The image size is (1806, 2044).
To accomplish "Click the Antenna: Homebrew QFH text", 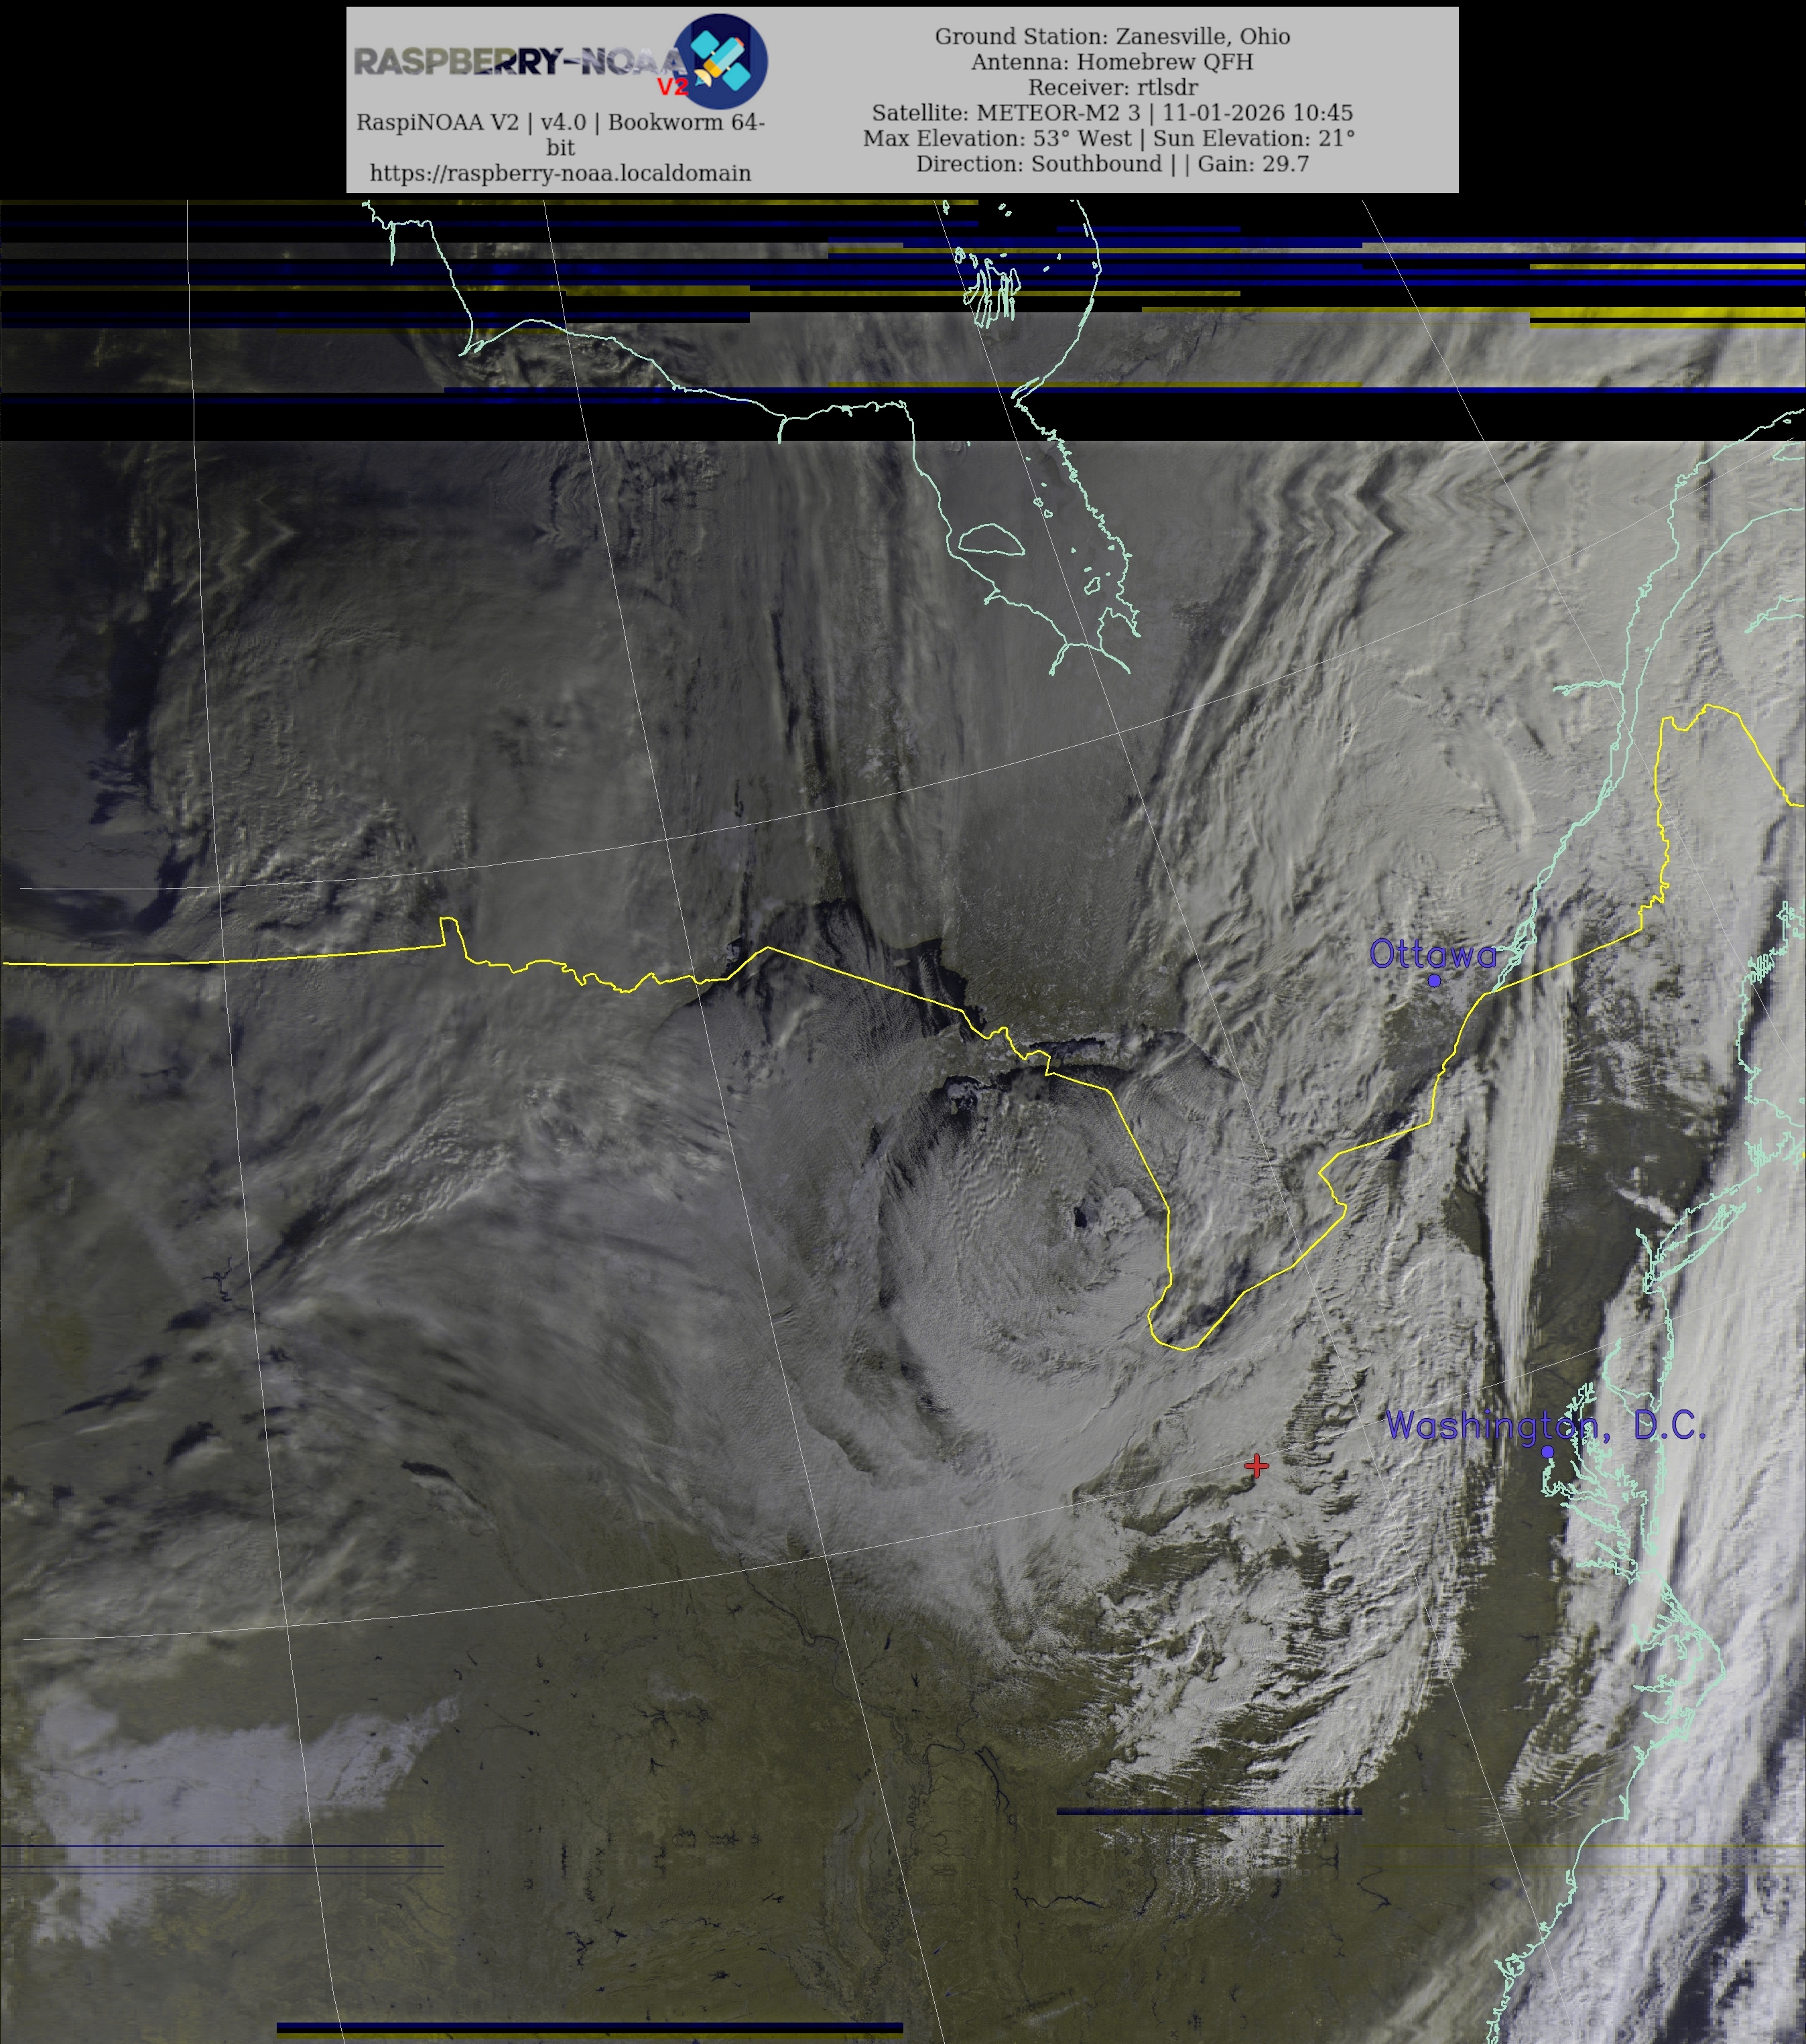I will click(x=1112, y=62).
